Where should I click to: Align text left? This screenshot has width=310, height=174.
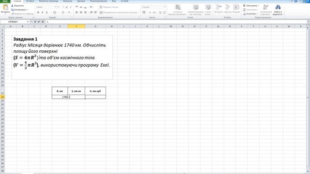pos(77,13)
